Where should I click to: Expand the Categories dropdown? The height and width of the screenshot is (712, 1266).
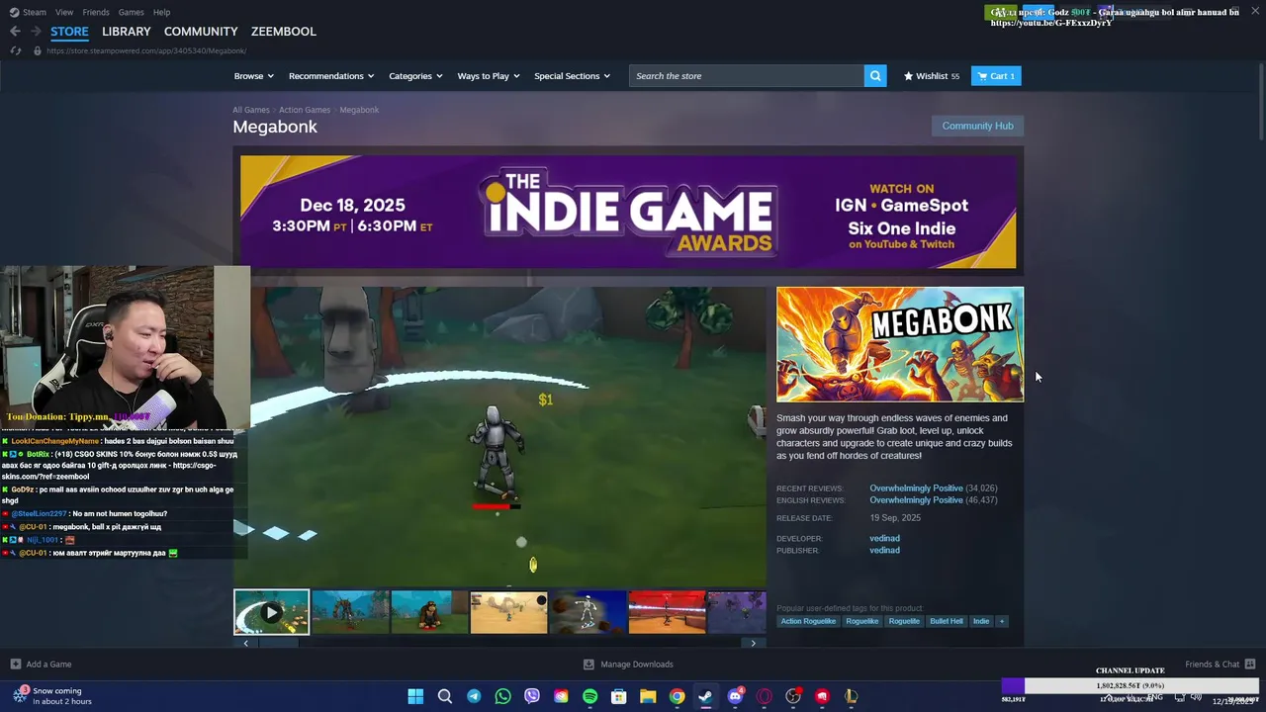click(x=415, y=76)
